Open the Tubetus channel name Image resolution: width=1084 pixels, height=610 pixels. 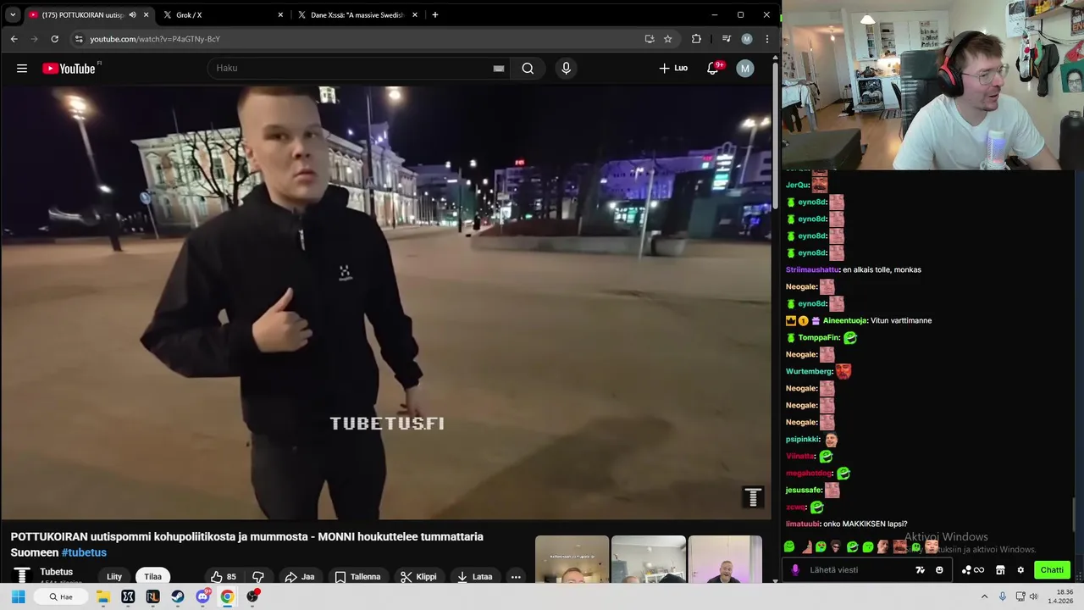pyautogui.click(x=57, y=572)
